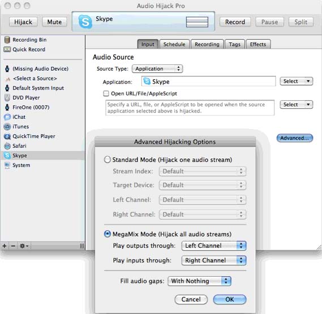Click the plus icon to add a source
The height and width of the screenshot is (314, 322).
click(5, 246)
